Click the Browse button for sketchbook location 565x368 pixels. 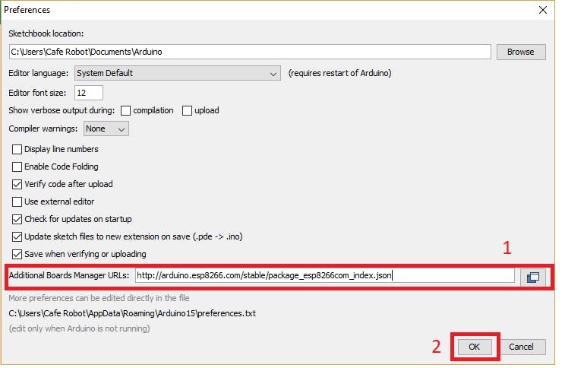[521, 52]
